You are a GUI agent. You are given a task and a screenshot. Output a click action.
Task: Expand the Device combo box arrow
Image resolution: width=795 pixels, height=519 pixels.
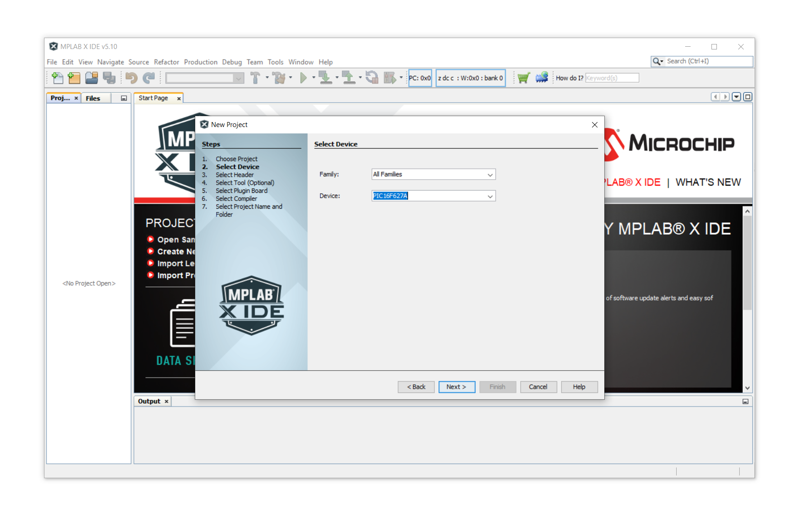(x=490, y=196)
